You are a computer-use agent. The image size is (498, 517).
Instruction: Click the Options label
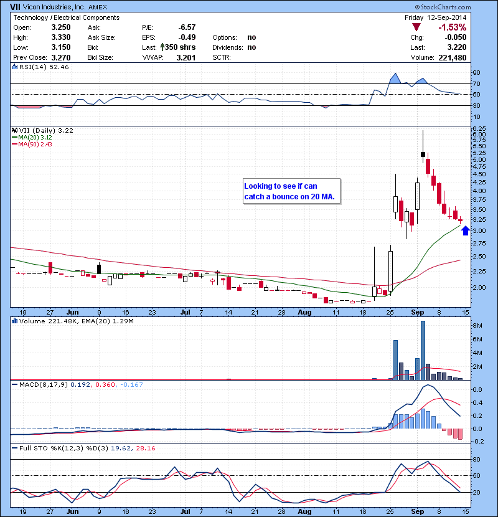(225, 37)
